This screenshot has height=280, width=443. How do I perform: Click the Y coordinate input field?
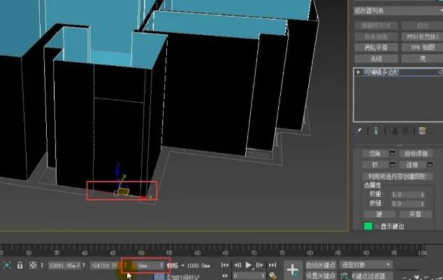coord(103,265)
